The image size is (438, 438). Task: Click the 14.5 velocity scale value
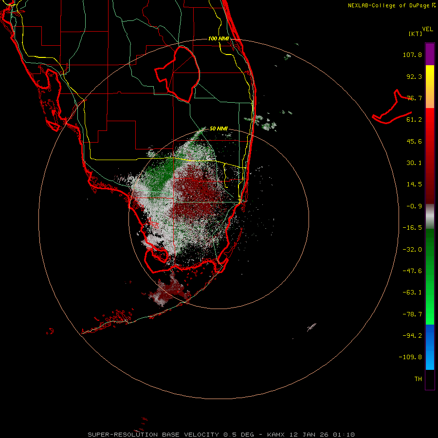[x=414, y=184]
